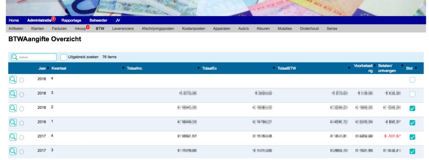Screen dimensions: 429x160
Task: Open details magnifier for 2018 quarter 2
Action: point(13,108)
